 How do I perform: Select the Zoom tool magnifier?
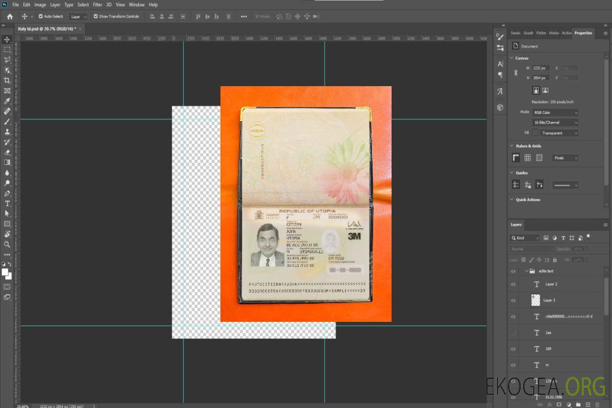[7, 244]
